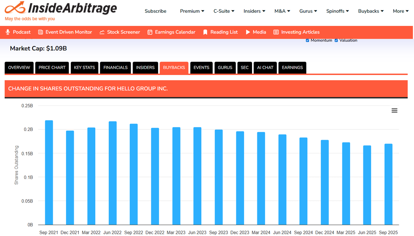Expand the Premium dropdown menu

(192, 11)
